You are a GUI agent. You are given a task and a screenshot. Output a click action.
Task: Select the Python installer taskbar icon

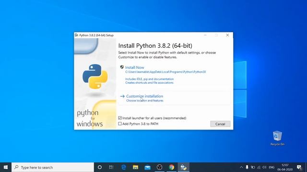[183, 167]
